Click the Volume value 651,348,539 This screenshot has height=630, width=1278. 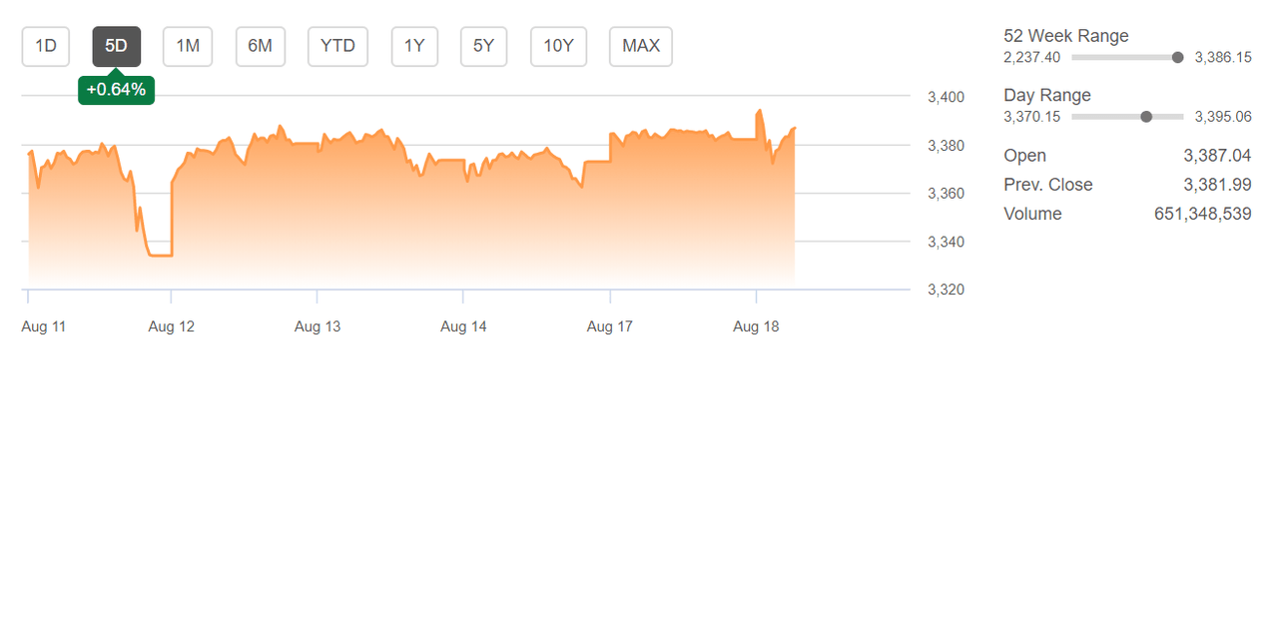tap(1202, 214)
